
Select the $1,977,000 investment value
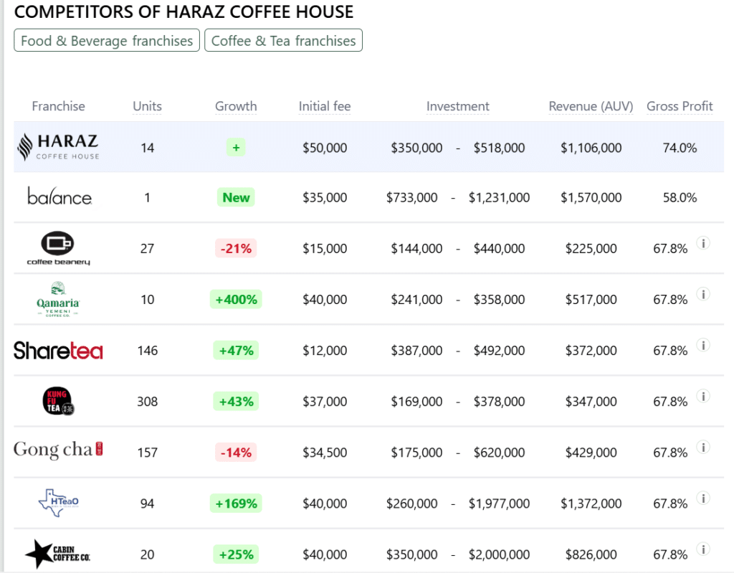499,504
